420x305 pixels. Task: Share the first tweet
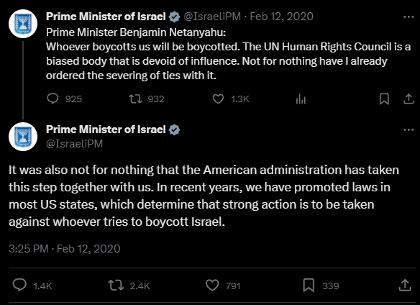[408, 99]
